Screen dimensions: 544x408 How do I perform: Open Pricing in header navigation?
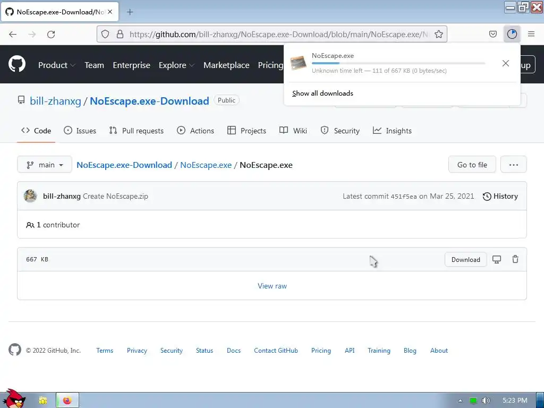coord(270,65)
